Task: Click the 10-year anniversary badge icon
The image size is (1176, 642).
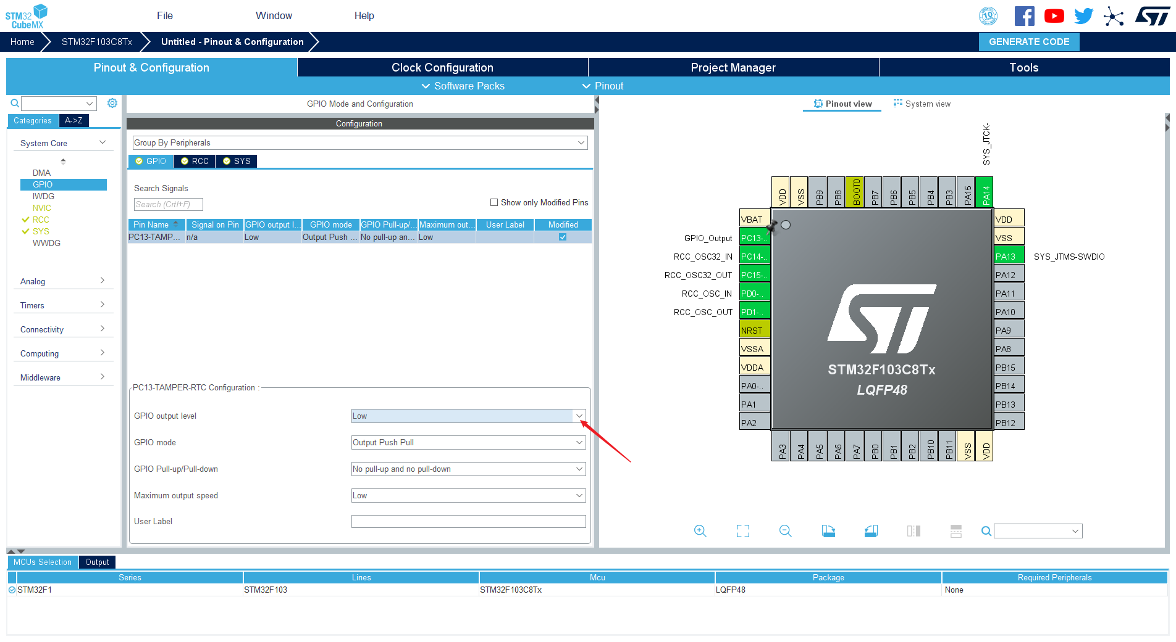Action: coord(989,16)
